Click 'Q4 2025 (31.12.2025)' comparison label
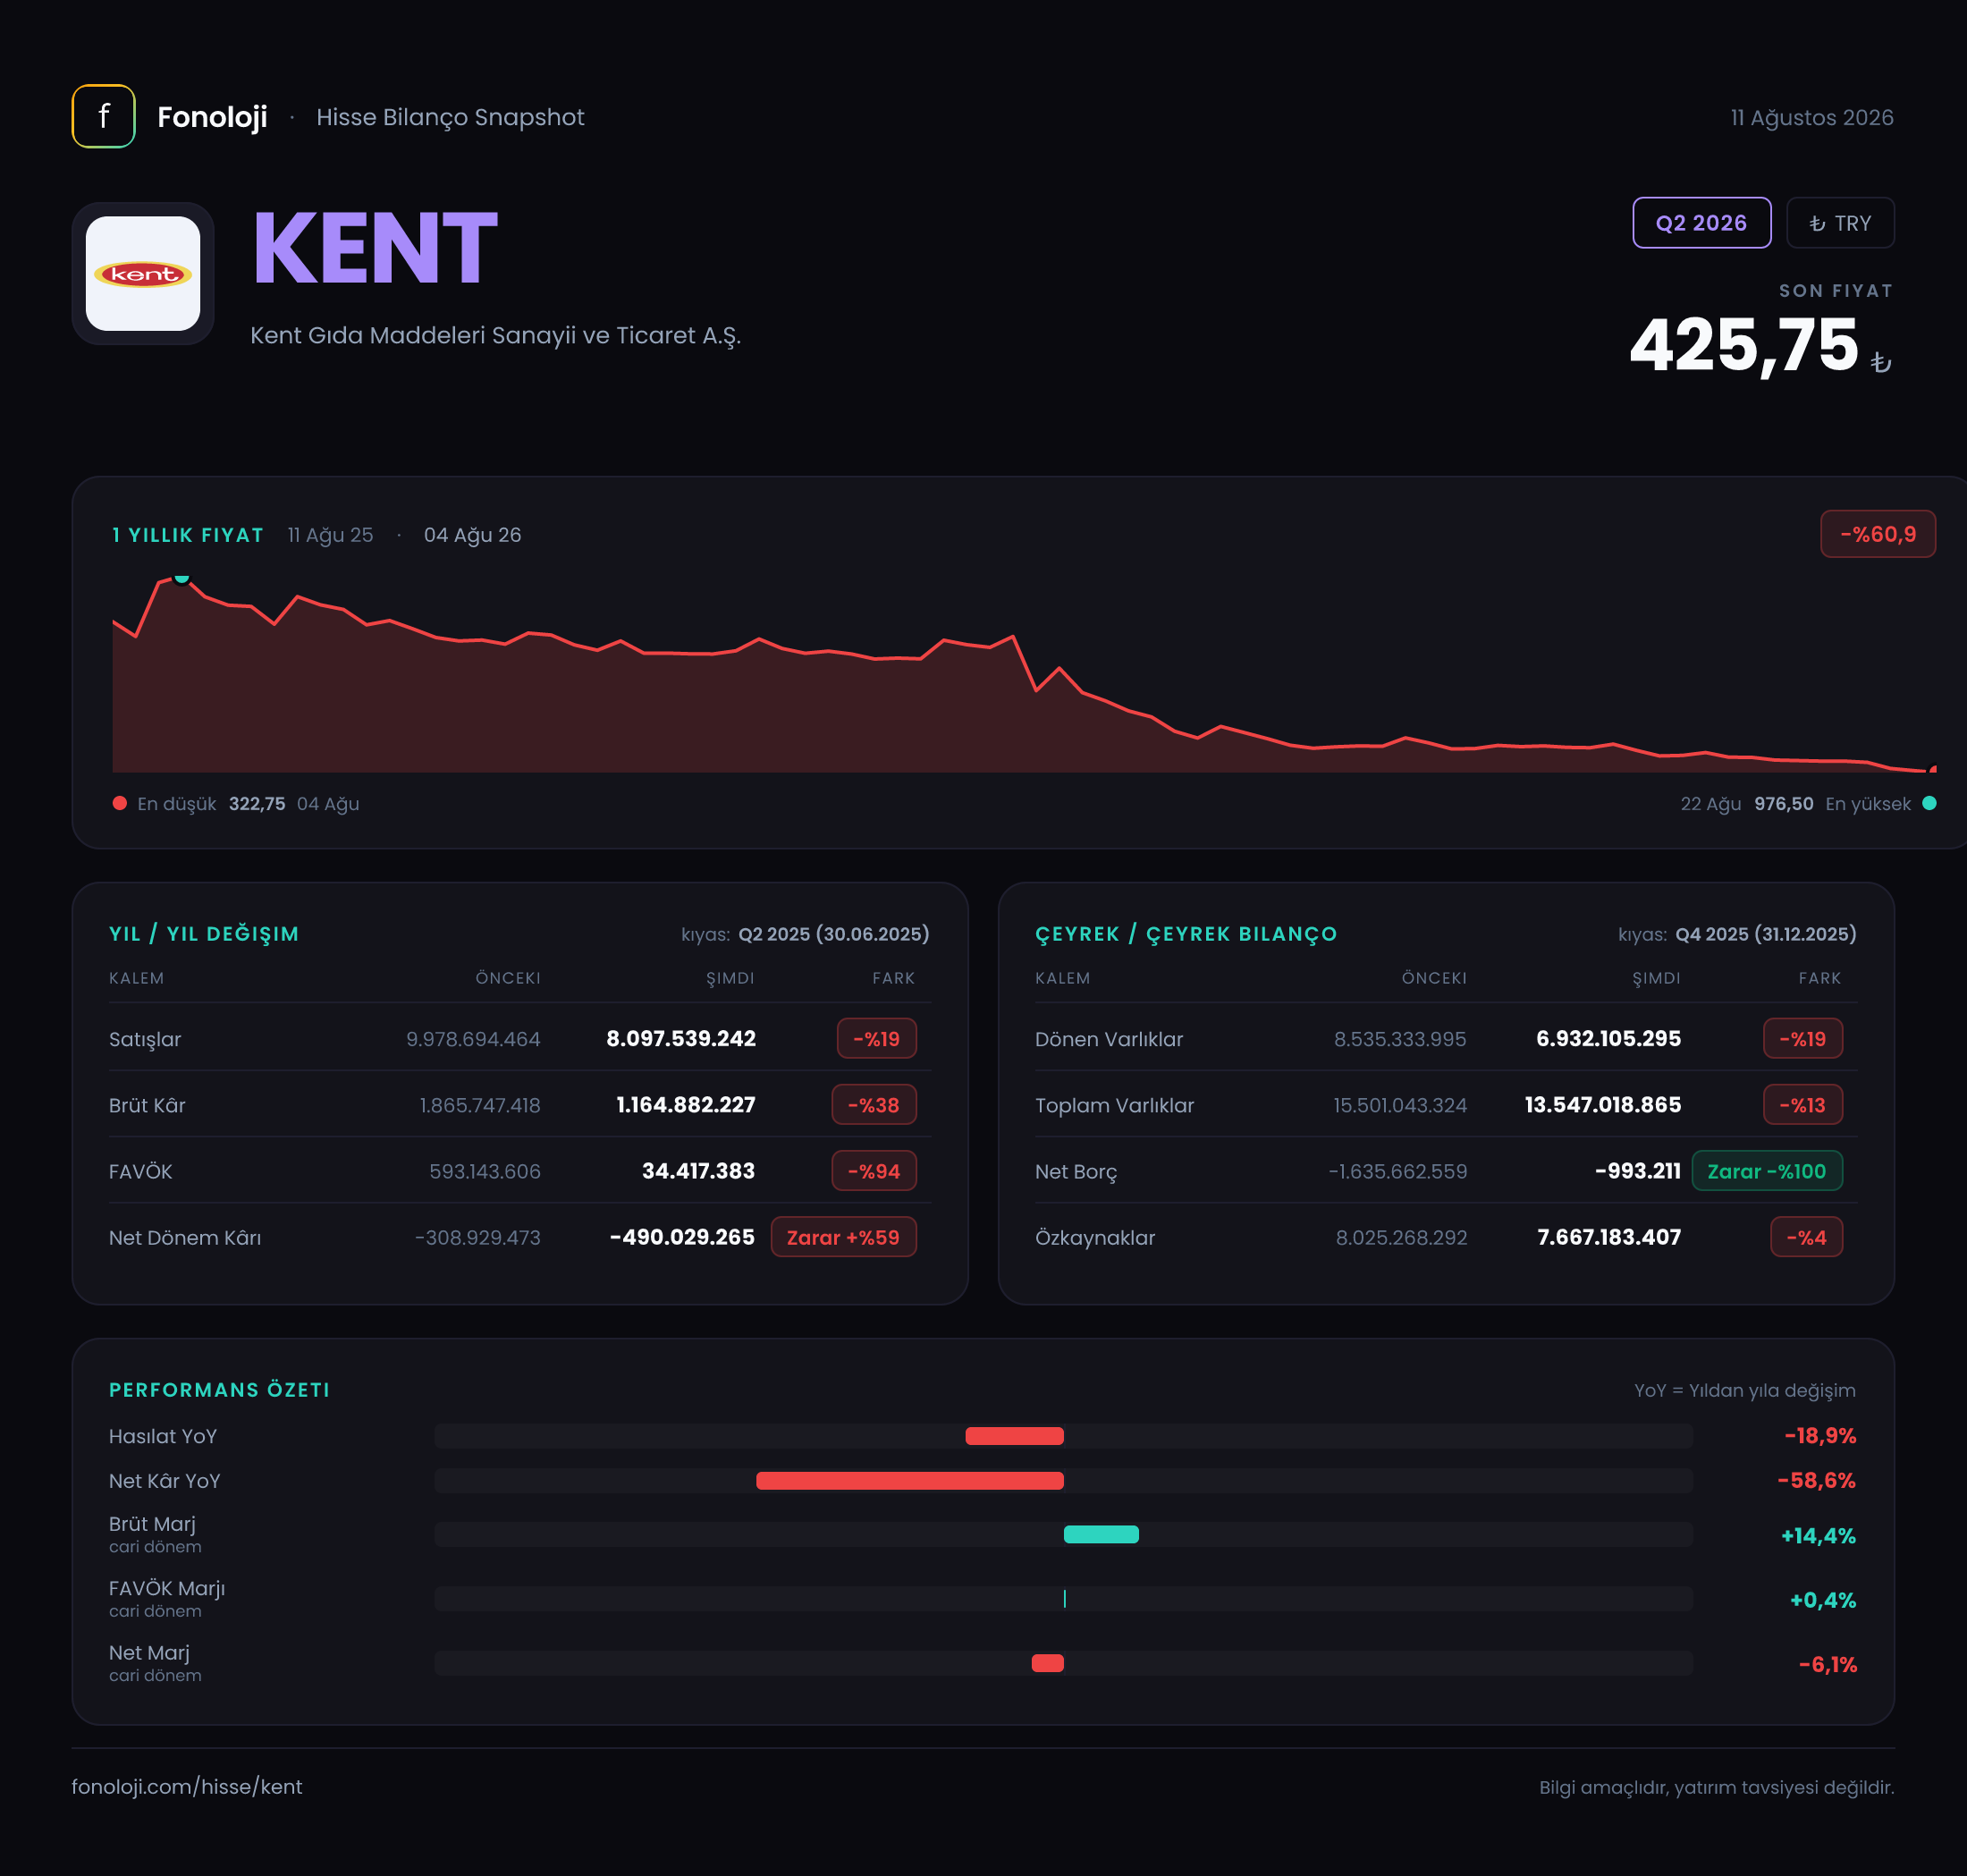This screenshot has width=1967, height=1876. click(1765, 933)
